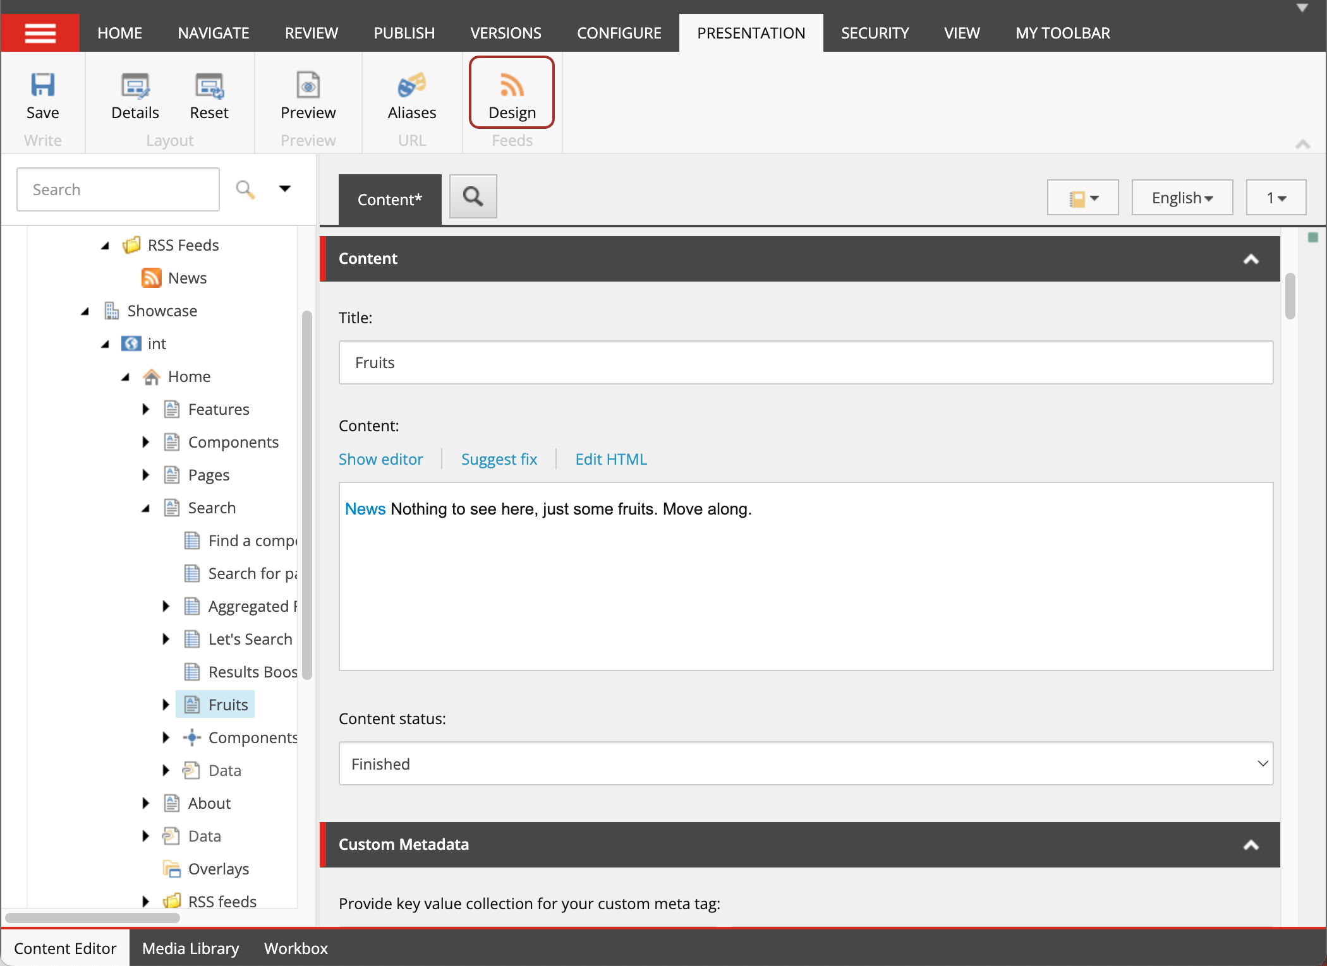
Task: Open the English language dropdown
Action: tap(1182, 198)
